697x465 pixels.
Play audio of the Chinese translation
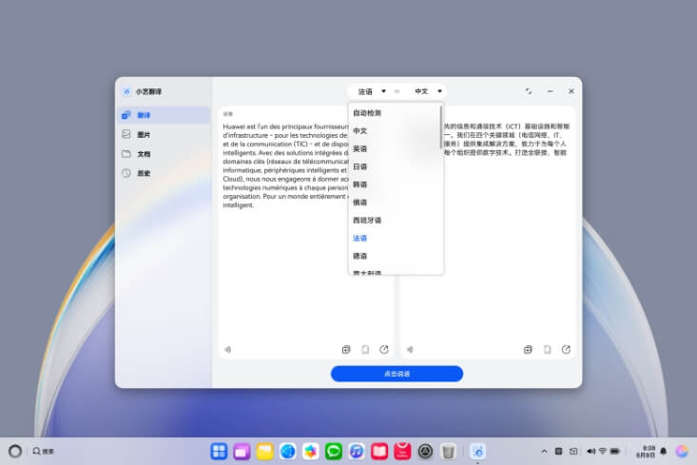tap(410, 349)
